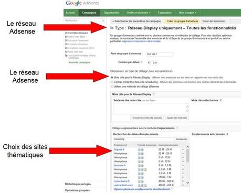Click ad format icons in the 2,5 M - 3 M row
The width and height of the screenshot is (241, 193).
pos(142,169)
